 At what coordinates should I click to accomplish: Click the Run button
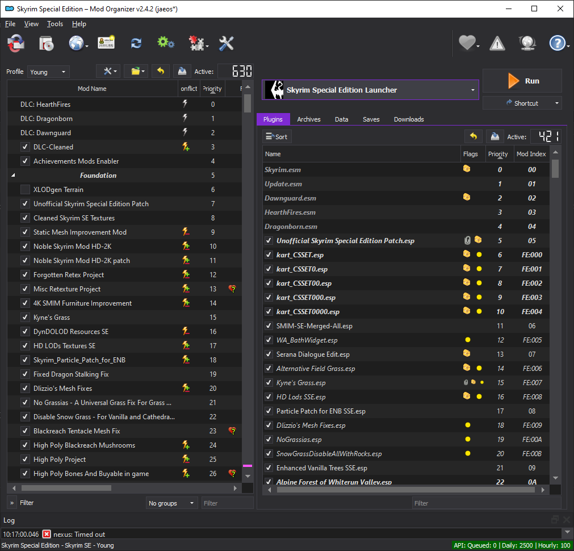tap(522, 81)
